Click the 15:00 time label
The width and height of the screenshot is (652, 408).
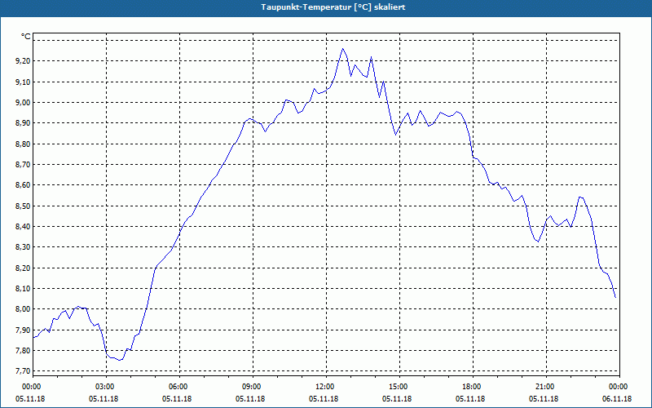(399, 387)
